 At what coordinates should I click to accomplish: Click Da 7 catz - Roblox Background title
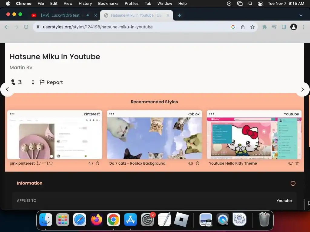pos(137,163)
